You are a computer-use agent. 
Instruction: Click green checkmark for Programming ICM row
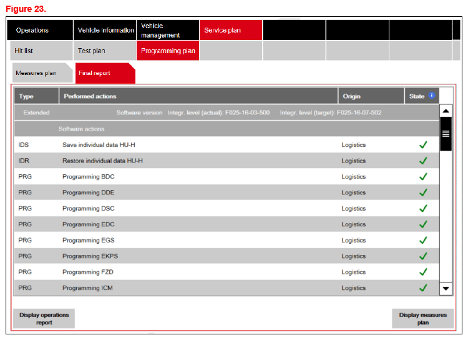pyautogui.click(x=423, y=288)
